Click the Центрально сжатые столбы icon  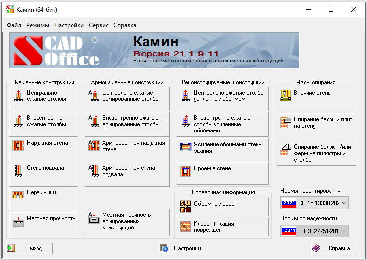point(18,96)
